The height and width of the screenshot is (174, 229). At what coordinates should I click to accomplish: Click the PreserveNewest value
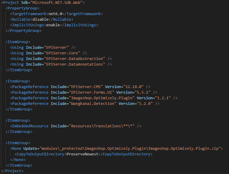coord(82,154)
